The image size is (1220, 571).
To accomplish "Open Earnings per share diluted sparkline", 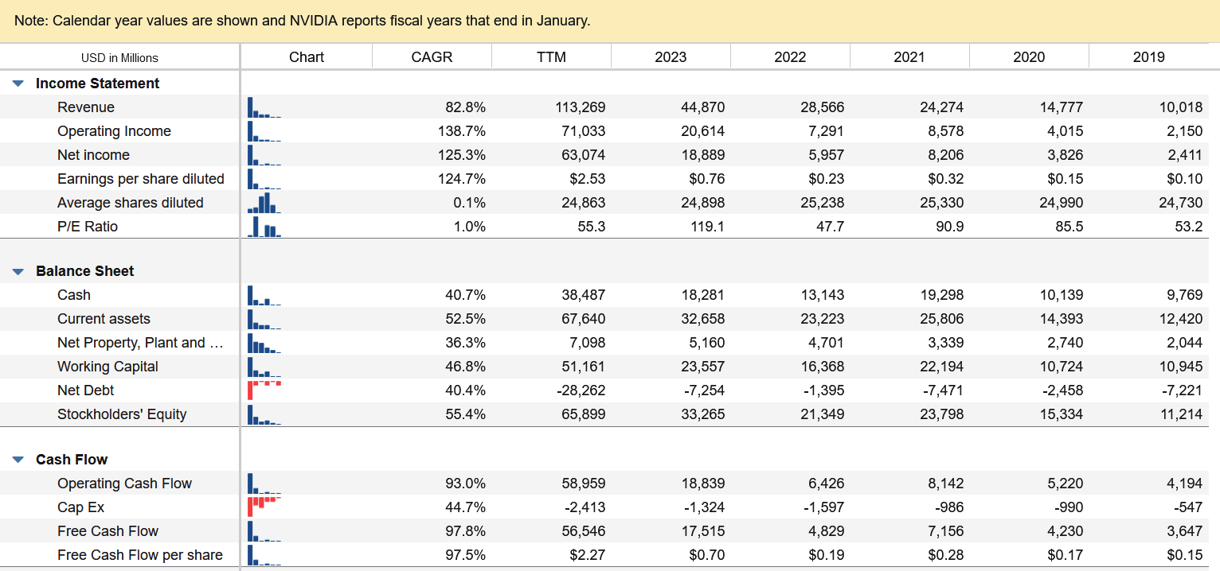I will (x=264, y=179).
